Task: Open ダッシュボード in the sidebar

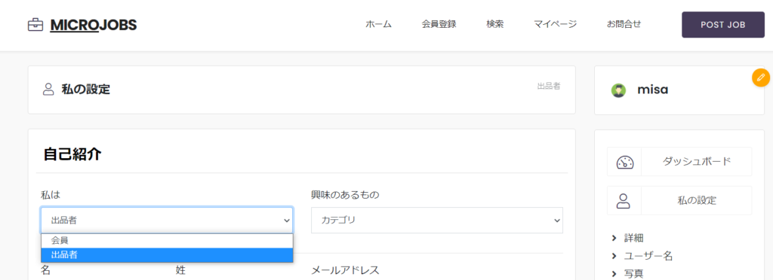Action: pos(696,162)
